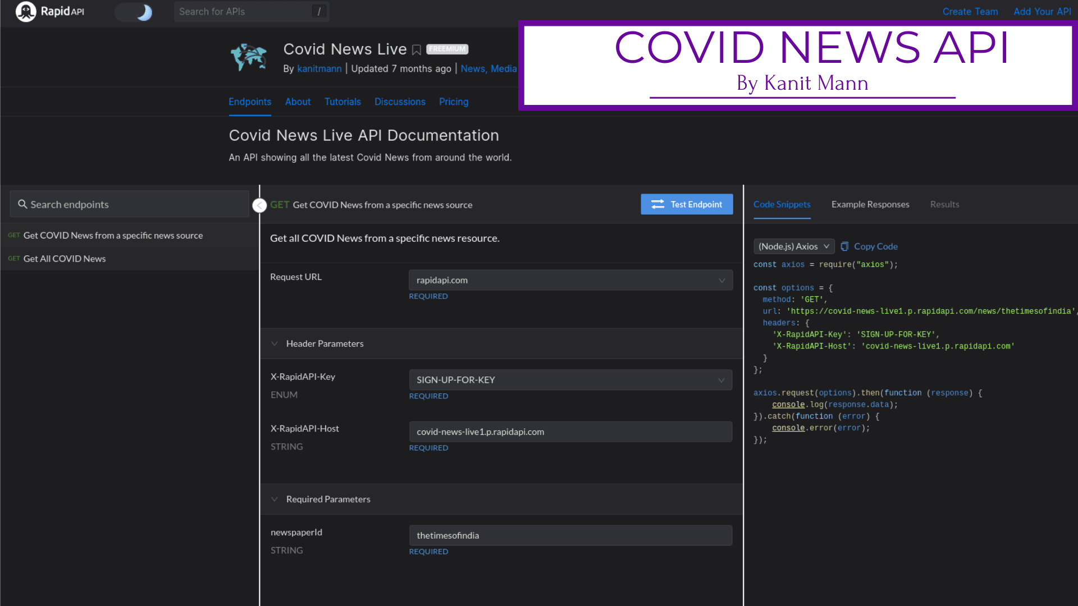Open the Request URL rapidapi.com dropdown
The width and height of the screenshot is (1078, 606).
pos(570,280)
